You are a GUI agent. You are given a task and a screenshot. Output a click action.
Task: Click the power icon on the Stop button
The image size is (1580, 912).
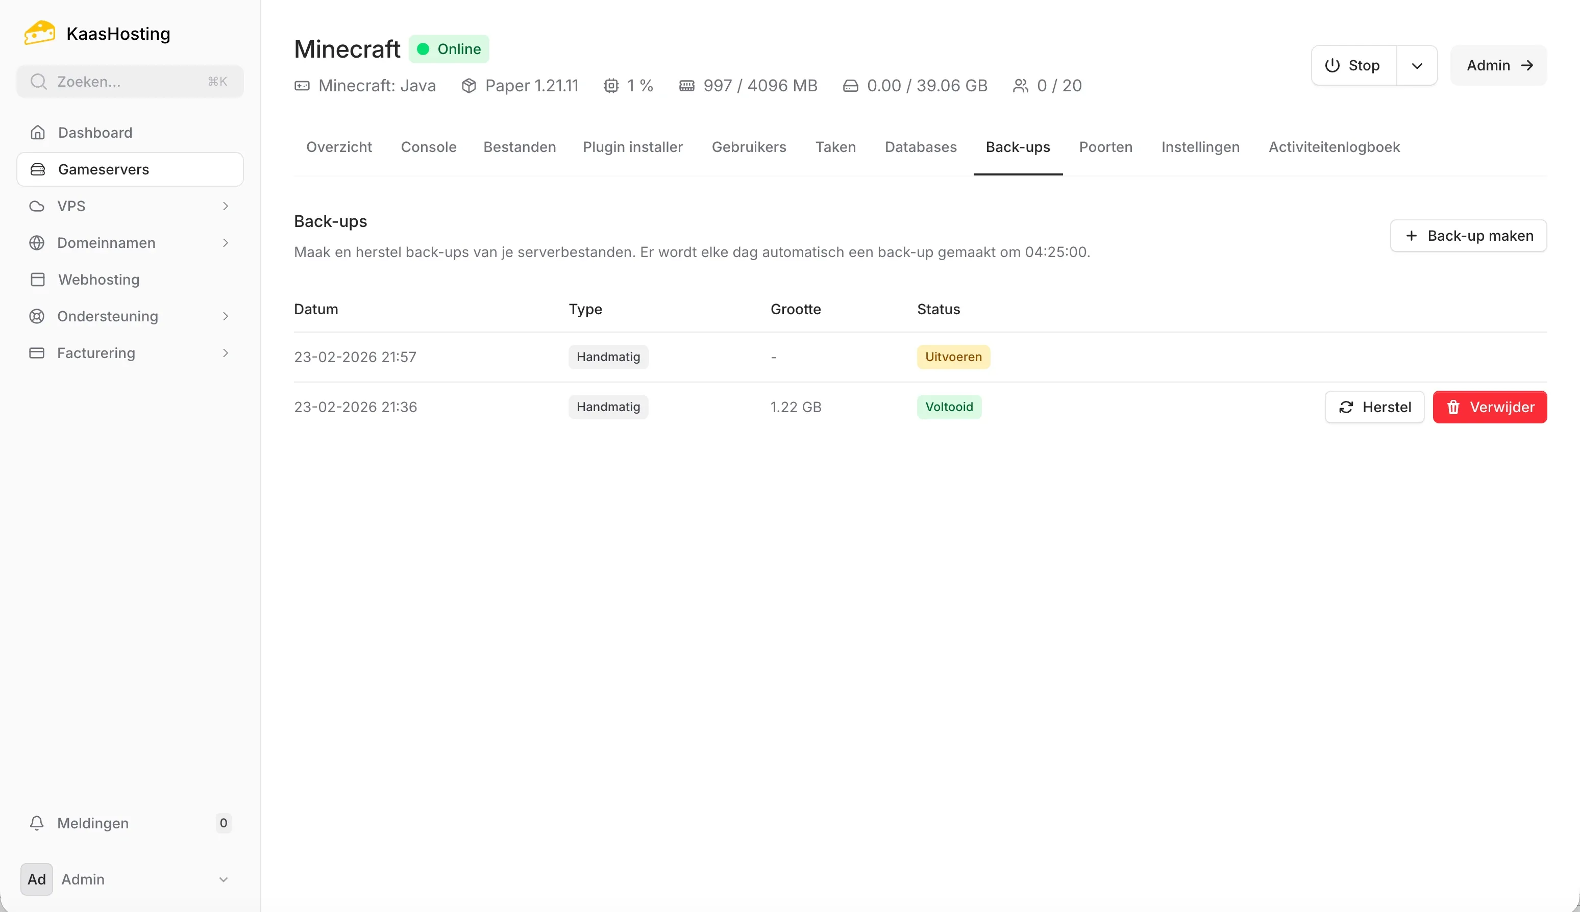[1332, 65]
